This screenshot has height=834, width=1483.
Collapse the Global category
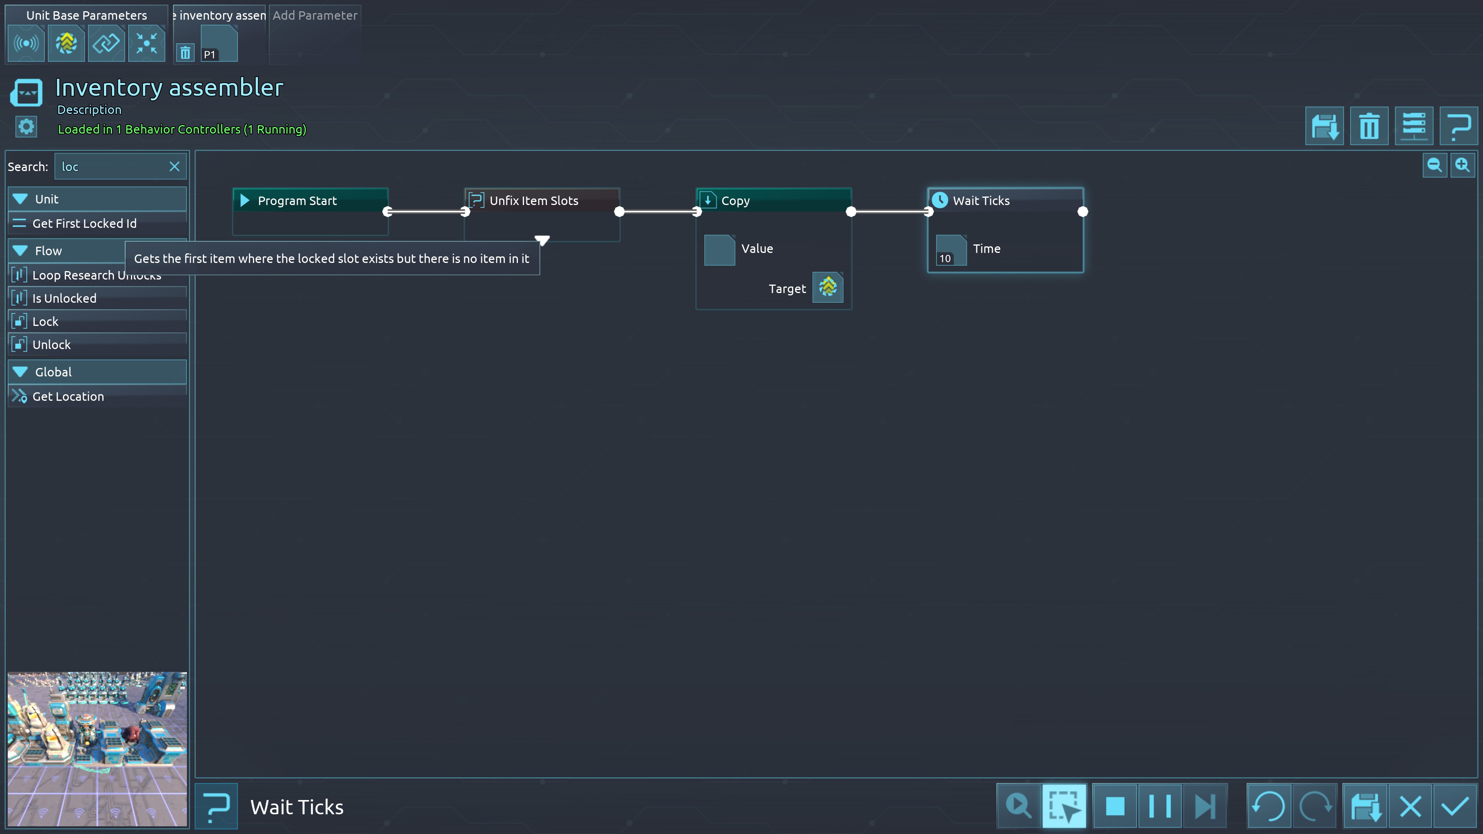click(21, 372)
